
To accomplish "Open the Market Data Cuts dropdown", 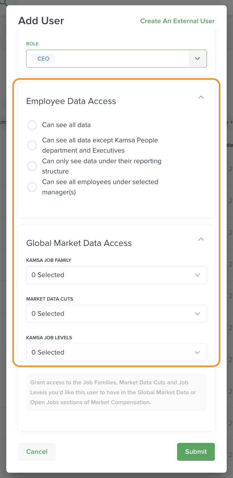I will [116, 314].
